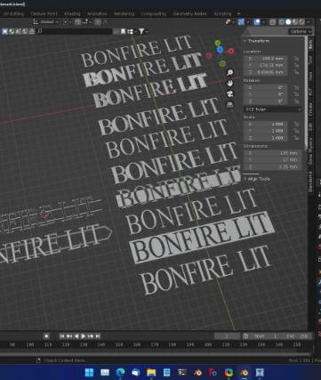Toggle the scale X lock icon
321x380 pixels.
click(296, 125)
